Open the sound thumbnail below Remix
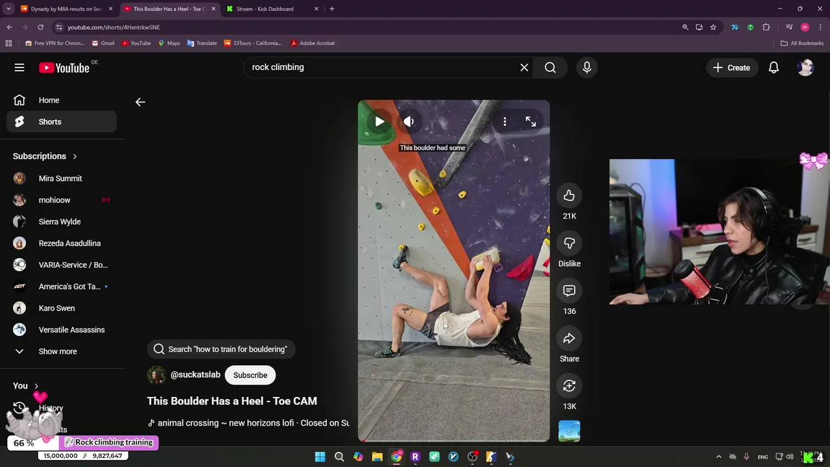This screenshot has width=830, height=467. click(x=569, y=431)
